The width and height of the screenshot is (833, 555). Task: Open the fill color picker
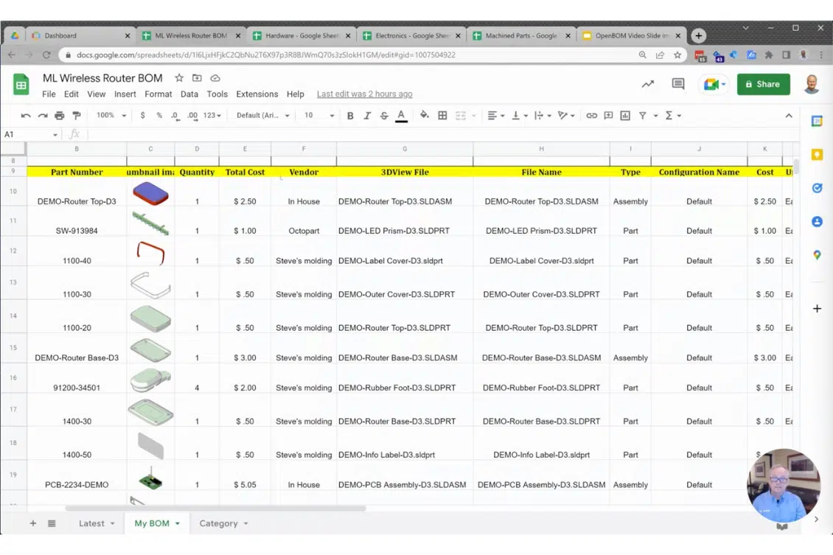click(x=424, y=115)
